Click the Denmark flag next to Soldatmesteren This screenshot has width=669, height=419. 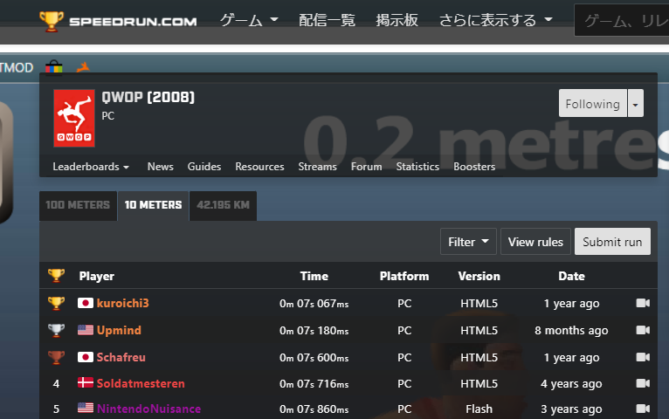[x=86, y=382]
